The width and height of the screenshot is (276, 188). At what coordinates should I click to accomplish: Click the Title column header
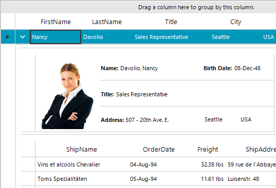coord(171,22)
